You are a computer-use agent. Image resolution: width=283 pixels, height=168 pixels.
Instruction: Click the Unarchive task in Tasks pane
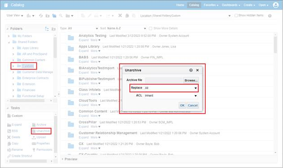pyautogui.click(x=41, y=131)
